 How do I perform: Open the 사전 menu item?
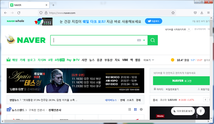click(x=84, y=60)
